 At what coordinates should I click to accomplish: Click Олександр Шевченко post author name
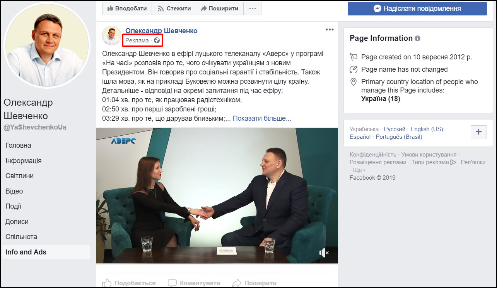click(x=161, y=31)
